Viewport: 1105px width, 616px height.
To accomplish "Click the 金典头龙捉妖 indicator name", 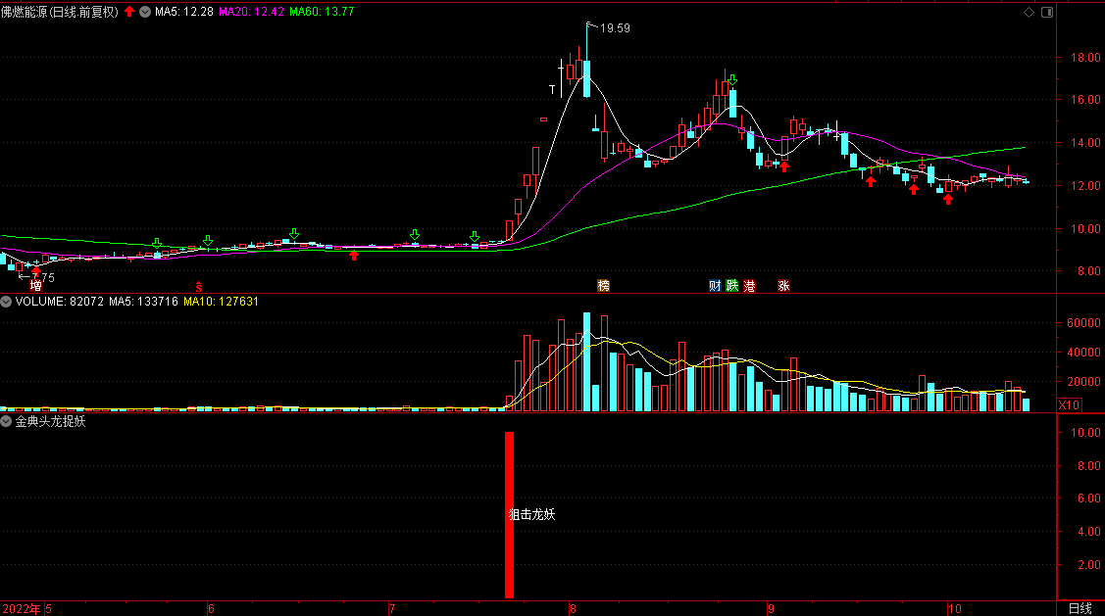I will 50,421.
